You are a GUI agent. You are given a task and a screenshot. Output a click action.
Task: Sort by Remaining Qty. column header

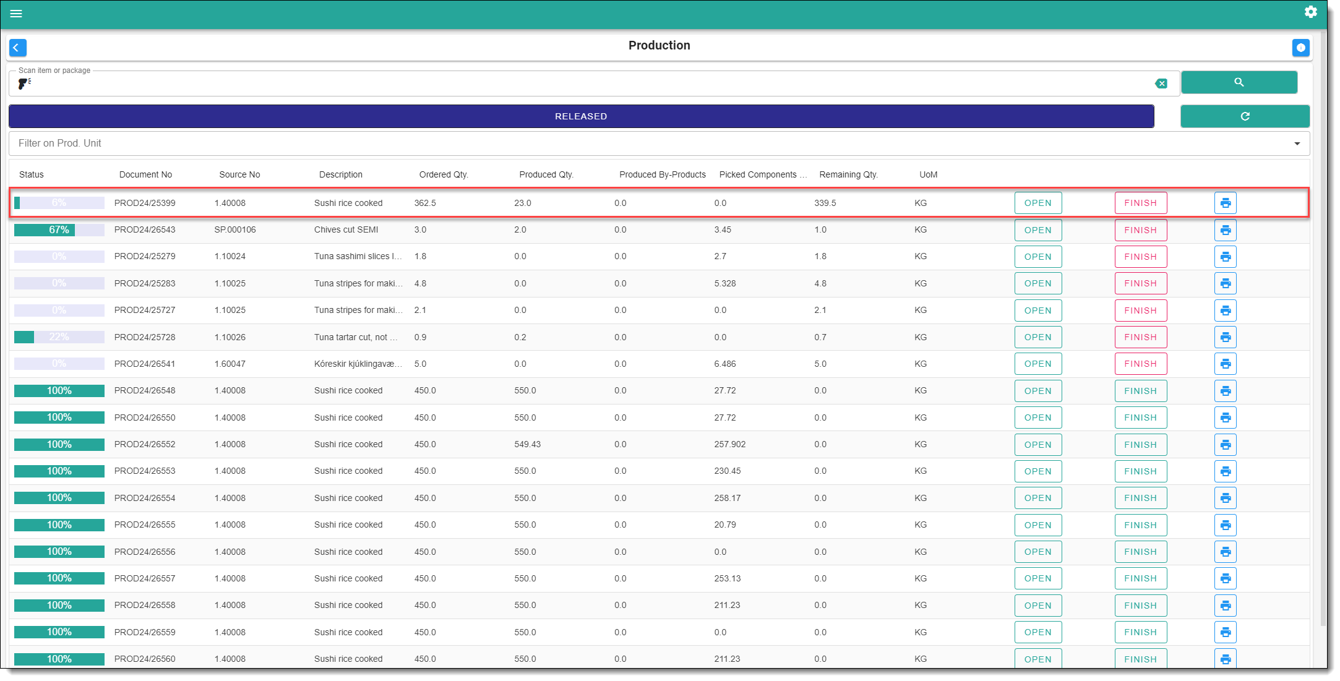(x=848, y=174)
